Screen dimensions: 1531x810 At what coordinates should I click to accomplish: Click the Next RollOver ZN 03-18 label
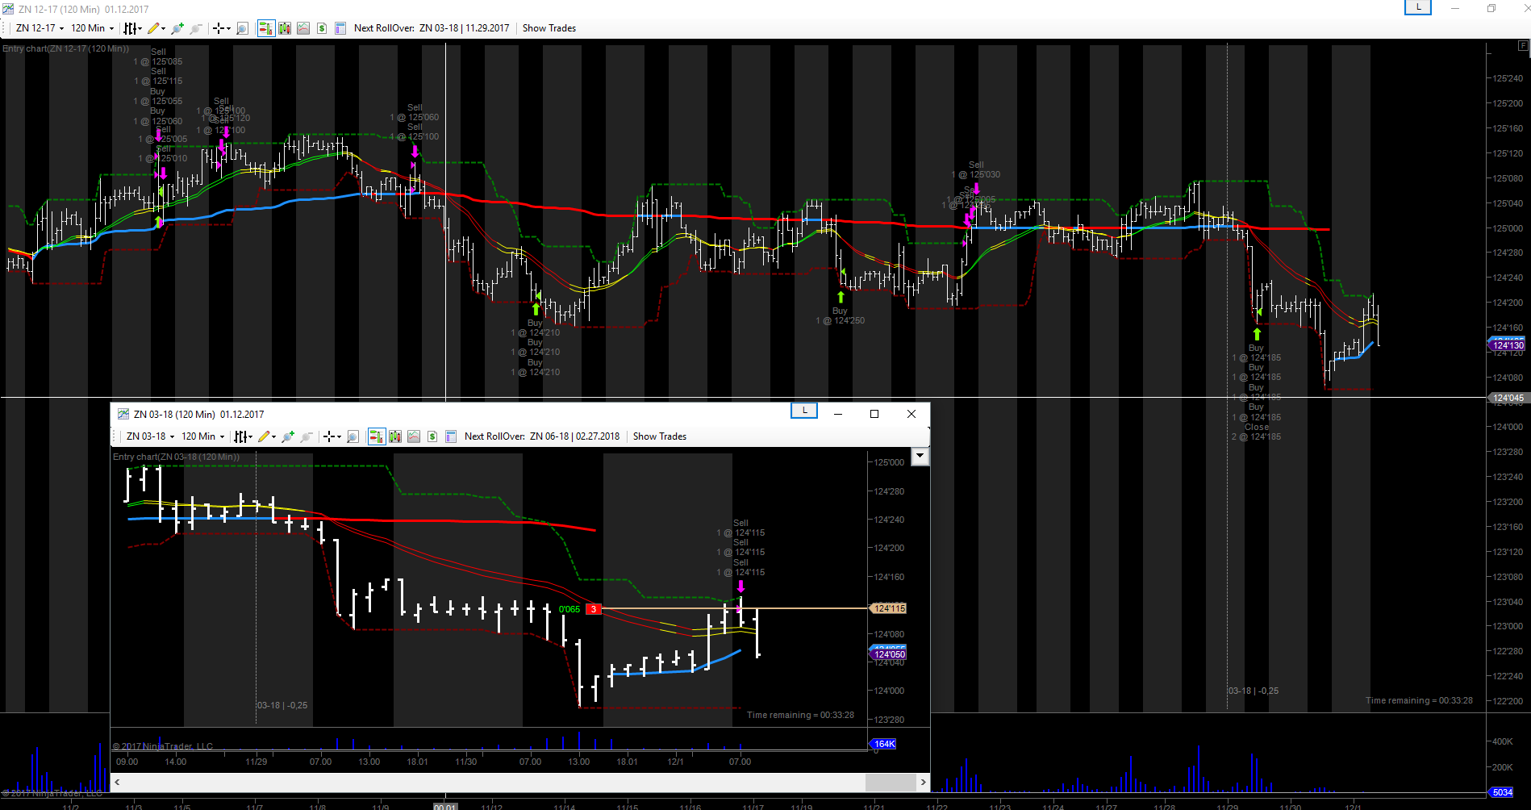coord(432,28)
